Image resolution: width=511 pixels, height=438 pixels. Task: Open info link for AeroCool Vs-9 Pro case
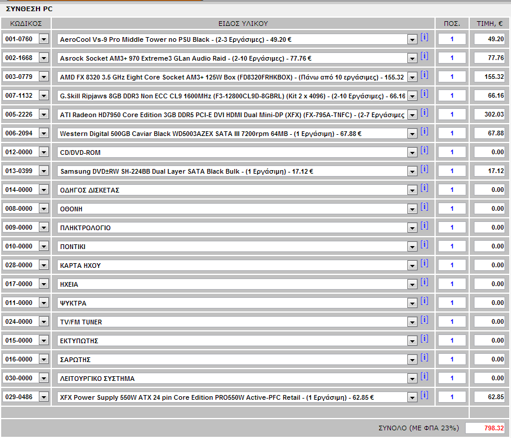(424, 38)
